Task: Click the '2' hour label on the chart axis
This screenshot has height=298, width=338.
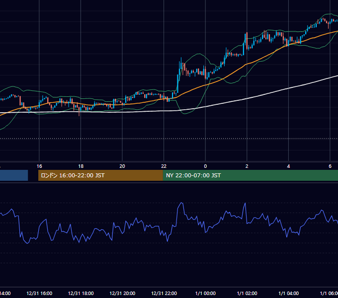Action: pos(247,166)
